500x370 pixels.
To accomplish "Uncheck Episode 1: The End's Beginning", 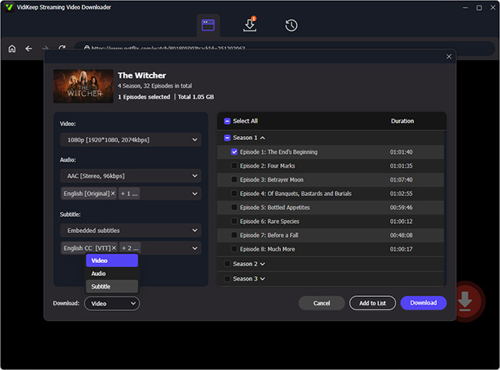I will 234,152.
